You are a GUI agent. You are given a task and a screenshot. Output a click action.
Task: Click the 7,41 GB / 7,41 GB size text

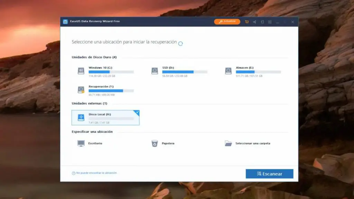click(x=99, y=123)
